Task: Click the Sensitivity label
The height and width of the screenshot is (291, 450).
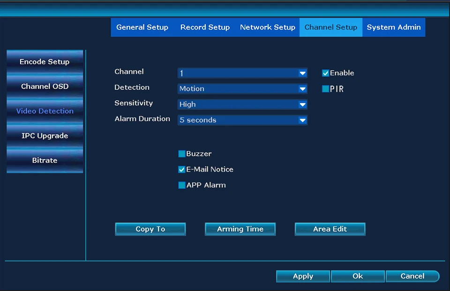Action: point(134,103)
